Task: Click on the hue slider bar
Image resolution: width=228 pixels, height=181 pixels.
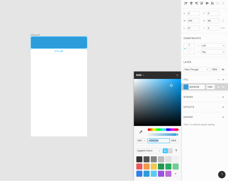Action: 163,130
